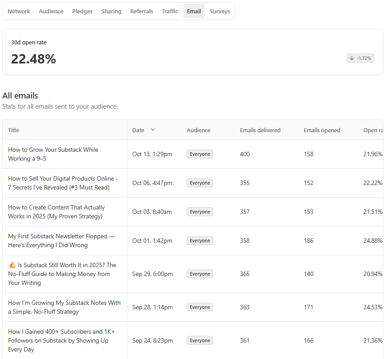Screen dimensions: 386x359
Task: Click the Emails delivered column header
Action: pyautogui.click(x=260, y=130)
